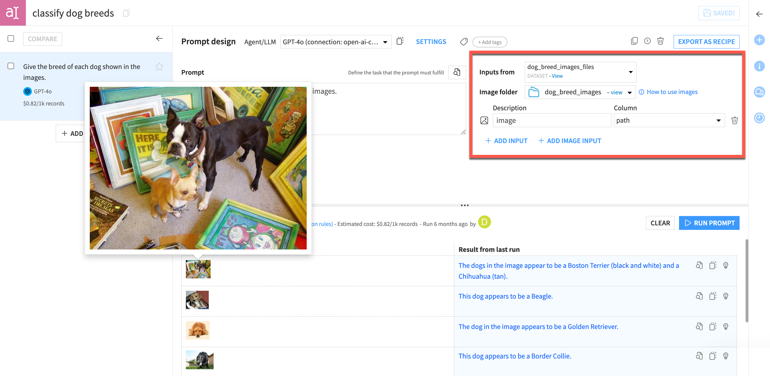
Task: Check the Compare checkbox
Action: tap(11, 39)
